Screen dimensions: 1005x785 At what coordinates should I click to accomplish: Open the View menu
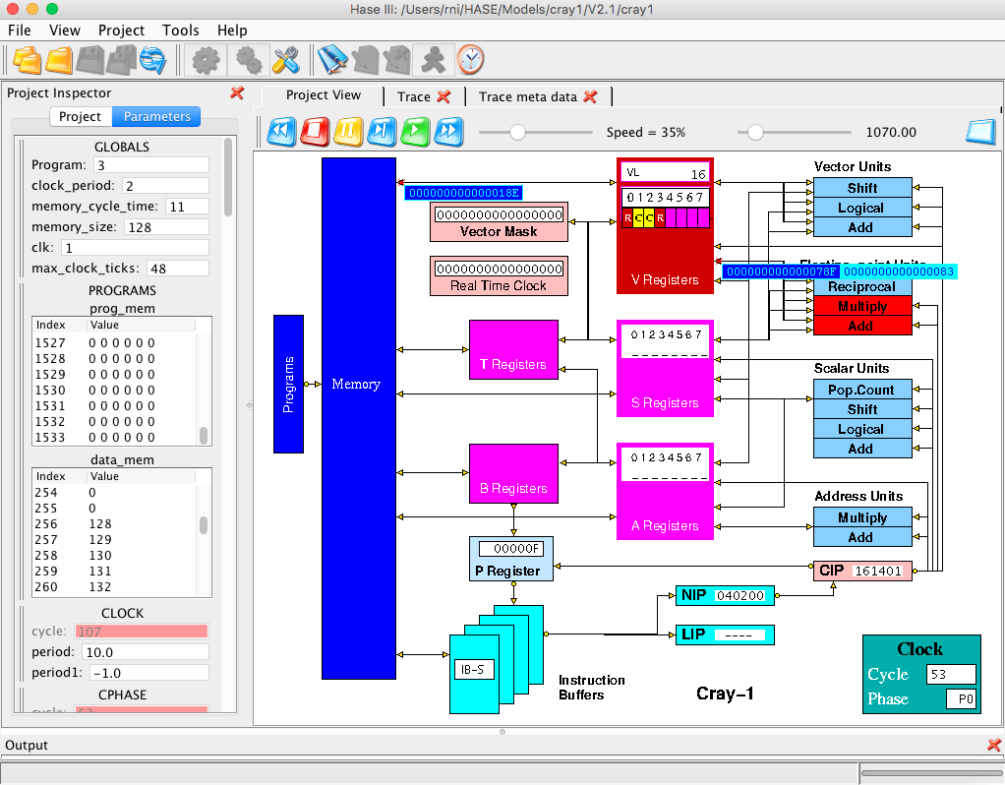(x=65, y=30)
